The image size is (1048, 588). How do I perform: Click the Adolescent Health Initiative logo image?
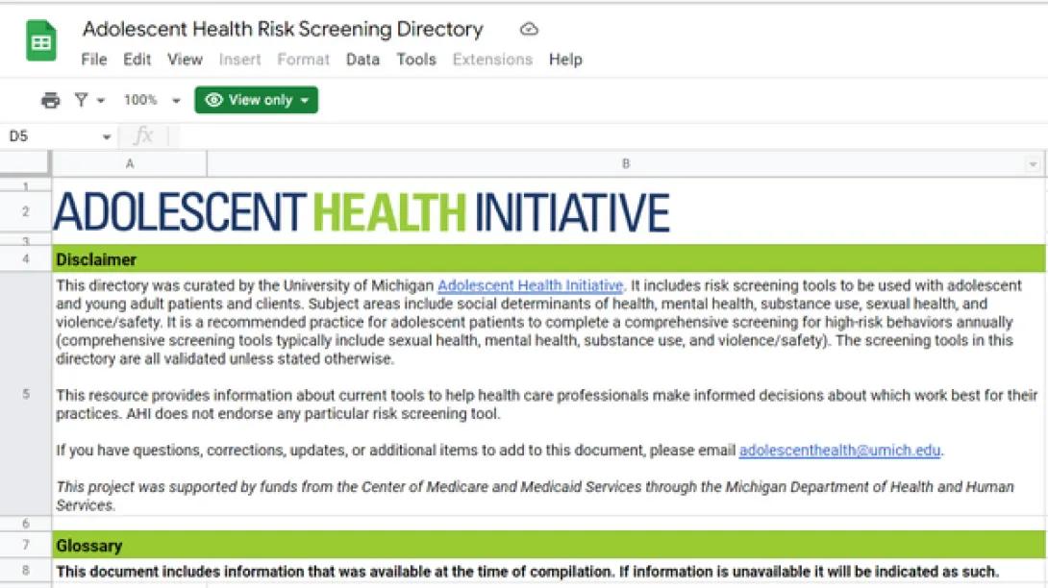(x=361, y=211)
